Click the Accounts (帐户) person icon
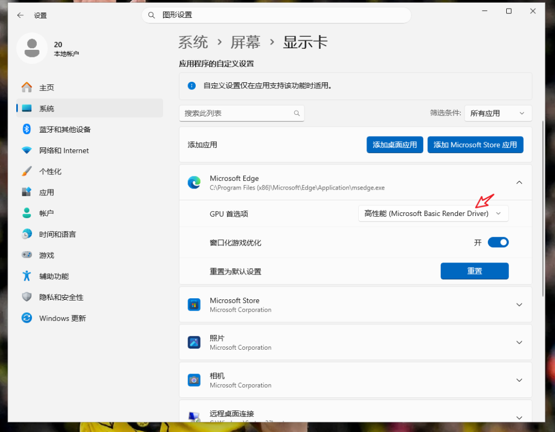This screenshot has width=555, height=432. click(x=27, y=213)
